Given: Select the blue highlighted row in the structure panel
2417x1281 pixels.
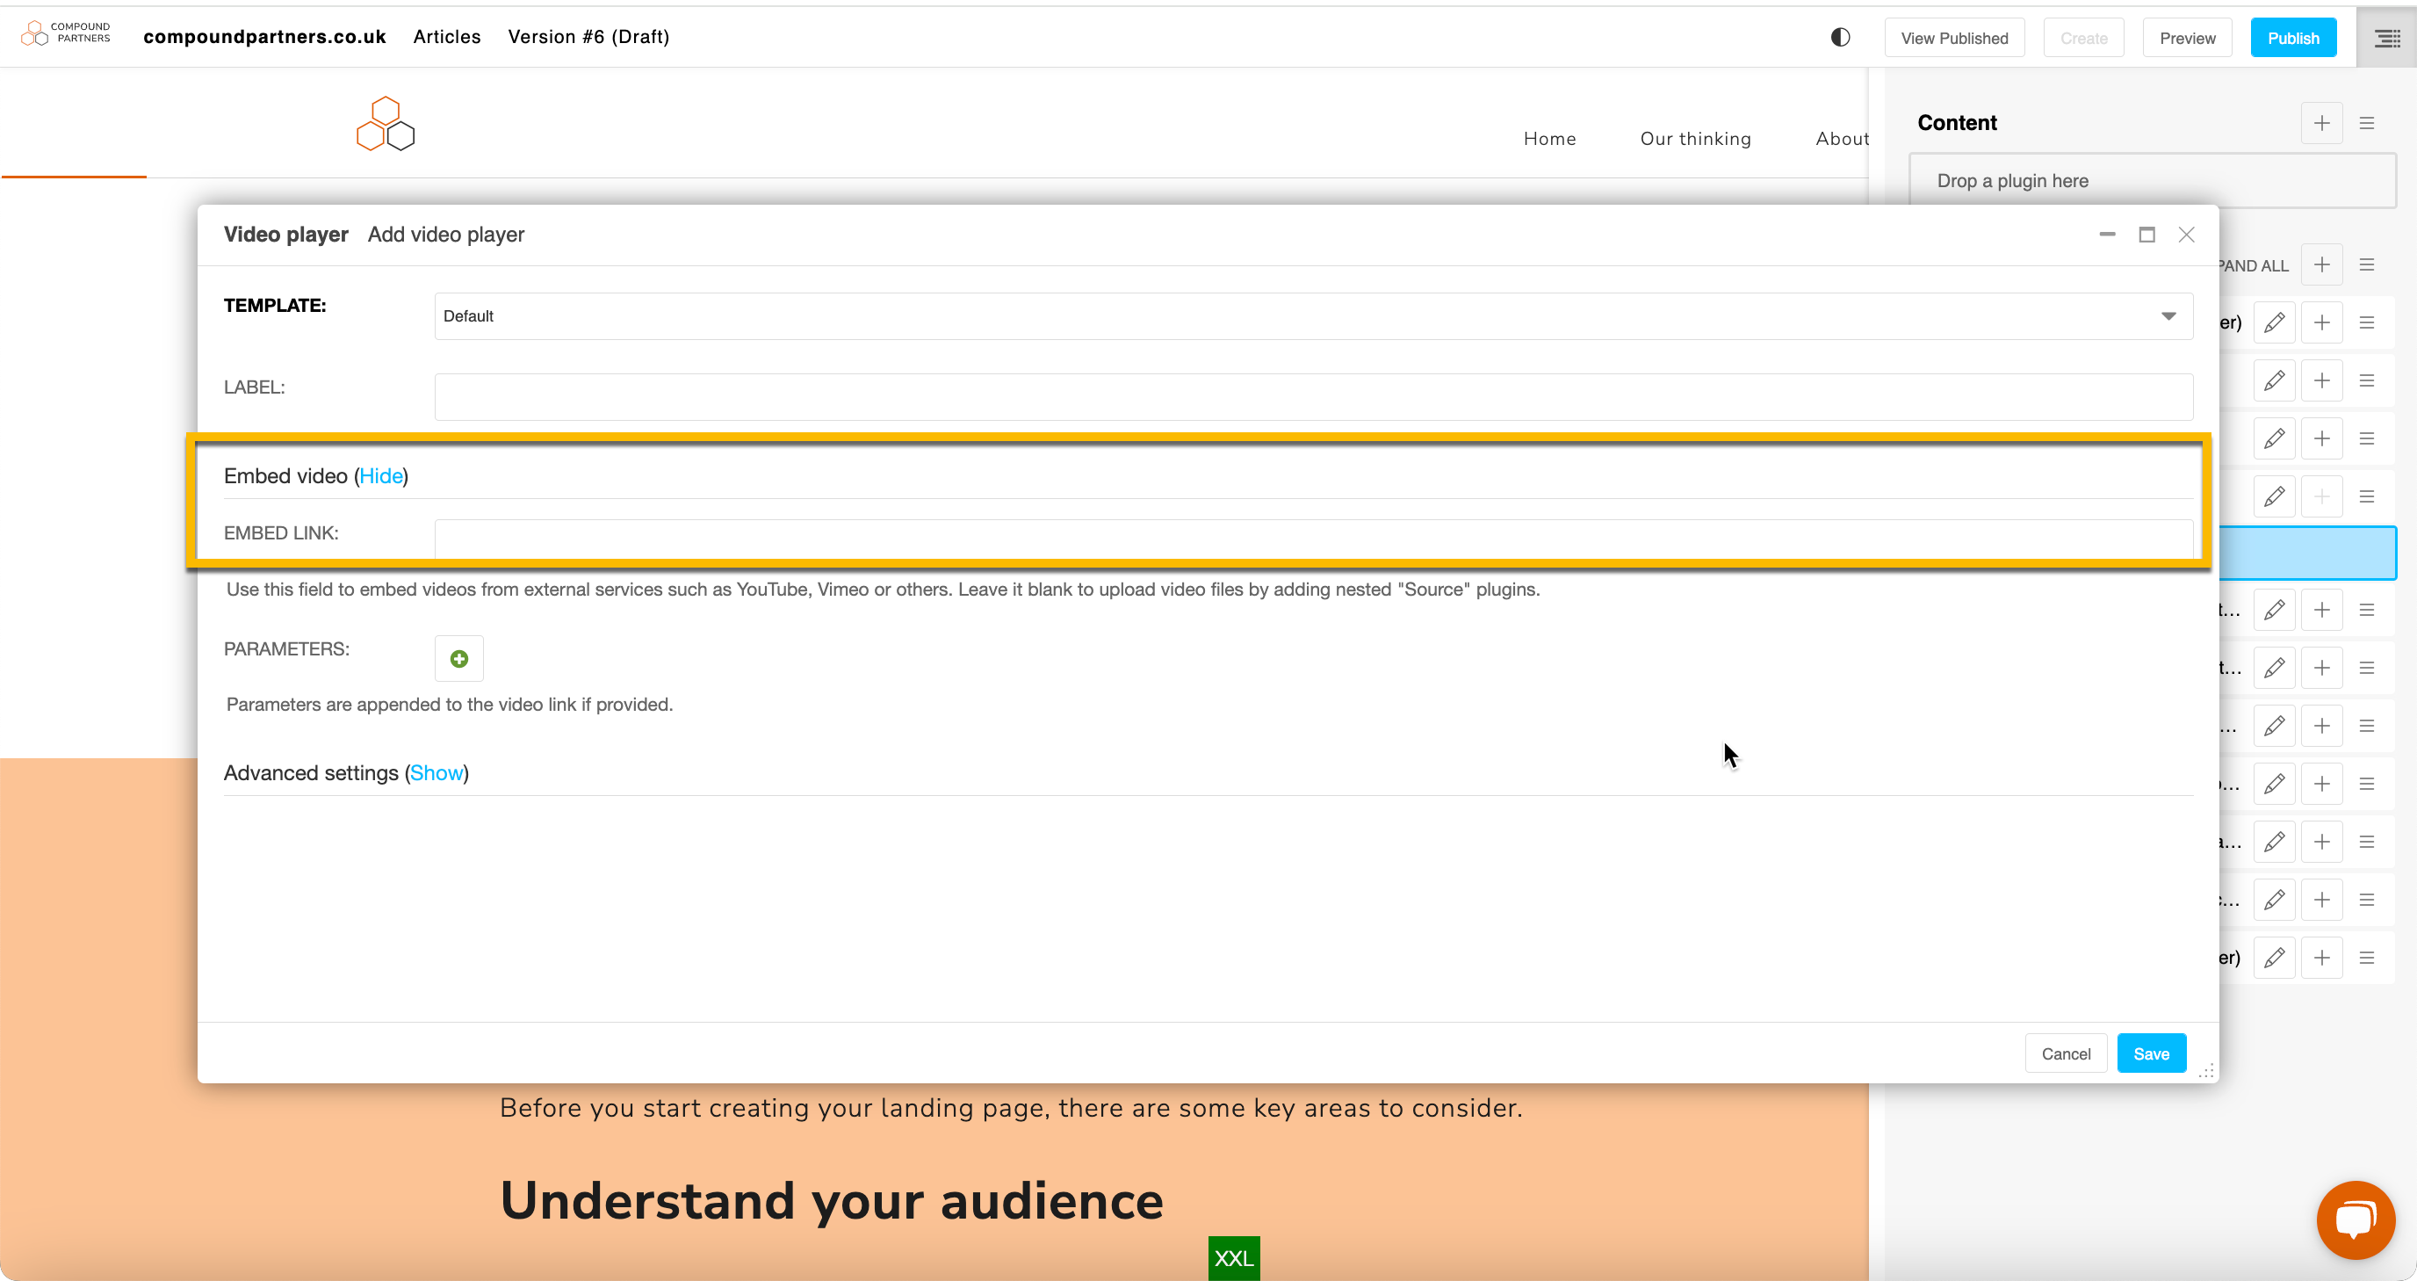Looking at the screenshot, I should click(x=2308, y=553).
